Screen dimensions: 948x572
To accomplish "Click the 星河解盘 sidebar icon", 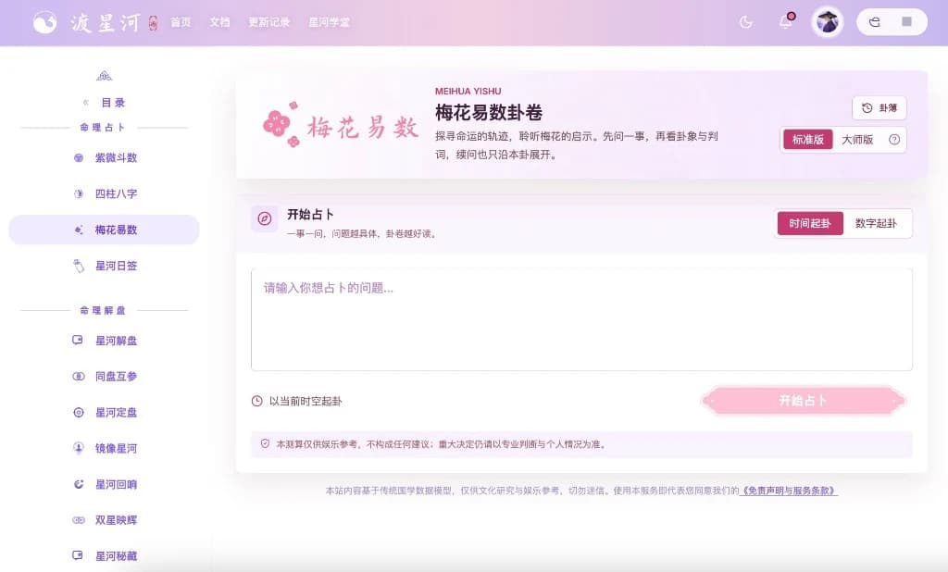I will [x=78, y=341].
